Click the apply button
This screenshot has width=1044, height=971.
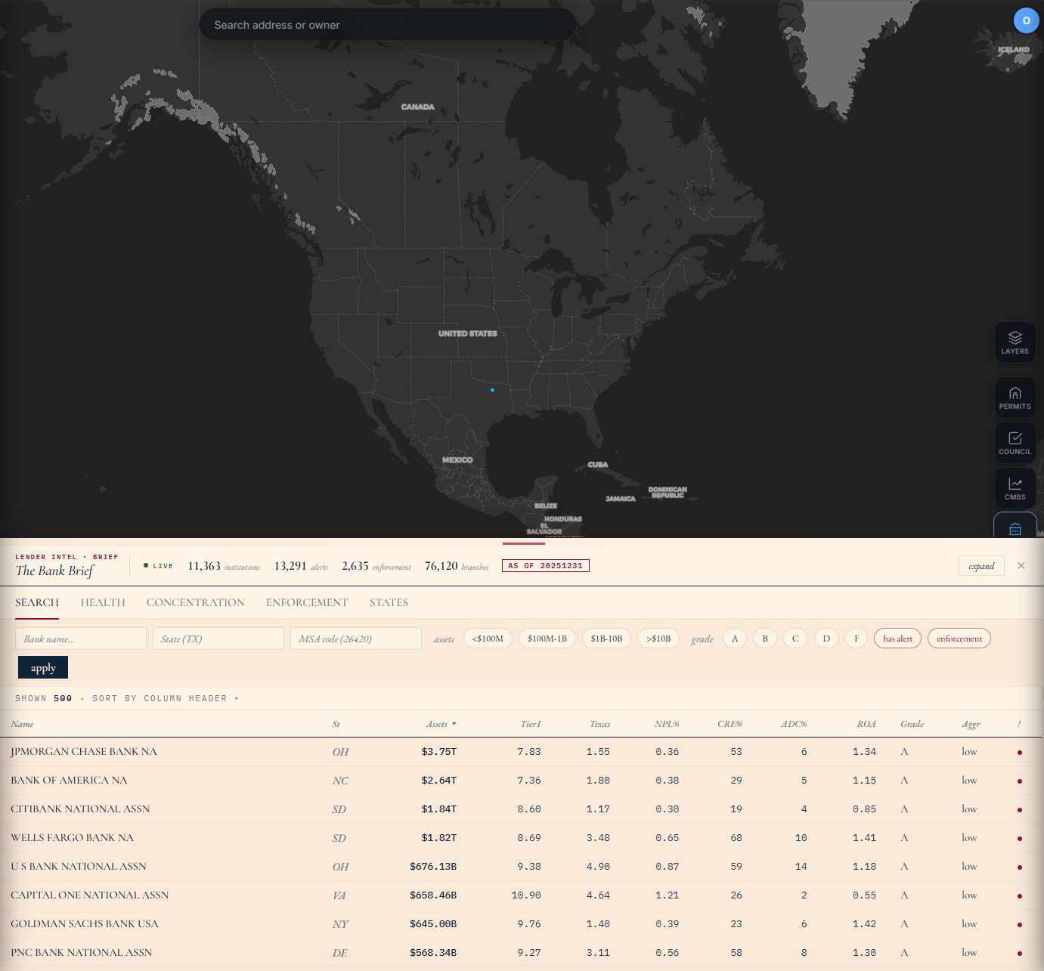tap(43, 667)
